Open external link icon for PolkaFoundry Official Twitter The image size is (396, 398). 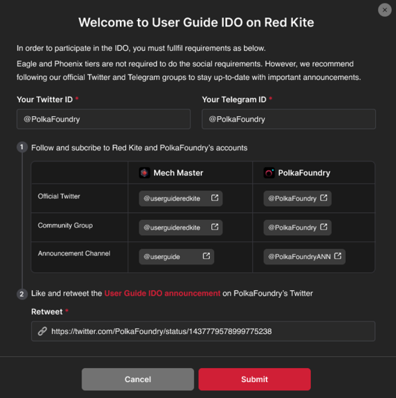[x=323, y=198]
